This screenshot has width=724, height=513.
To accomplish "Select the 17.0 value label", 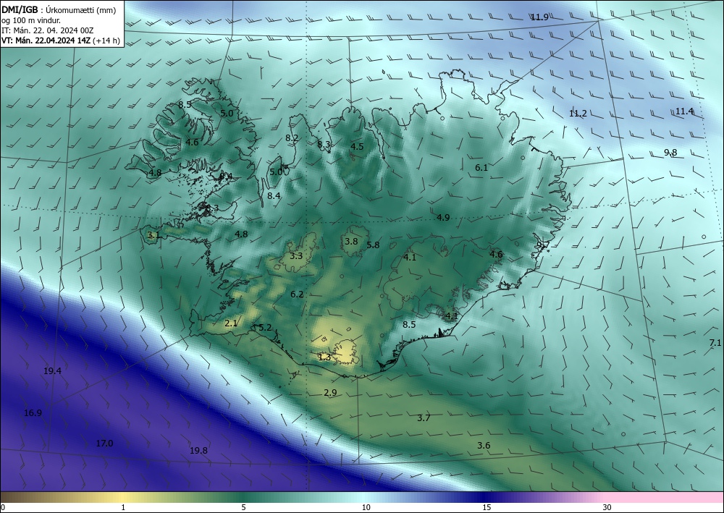I will tap(104, 444).
